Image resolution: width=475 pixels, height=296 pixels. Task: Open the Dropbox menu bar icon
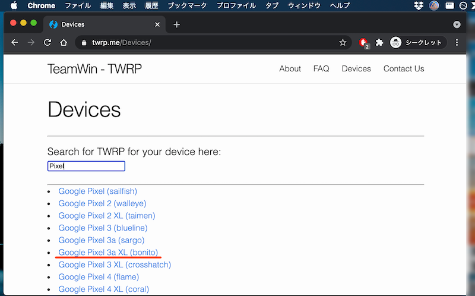pos(419,5)
